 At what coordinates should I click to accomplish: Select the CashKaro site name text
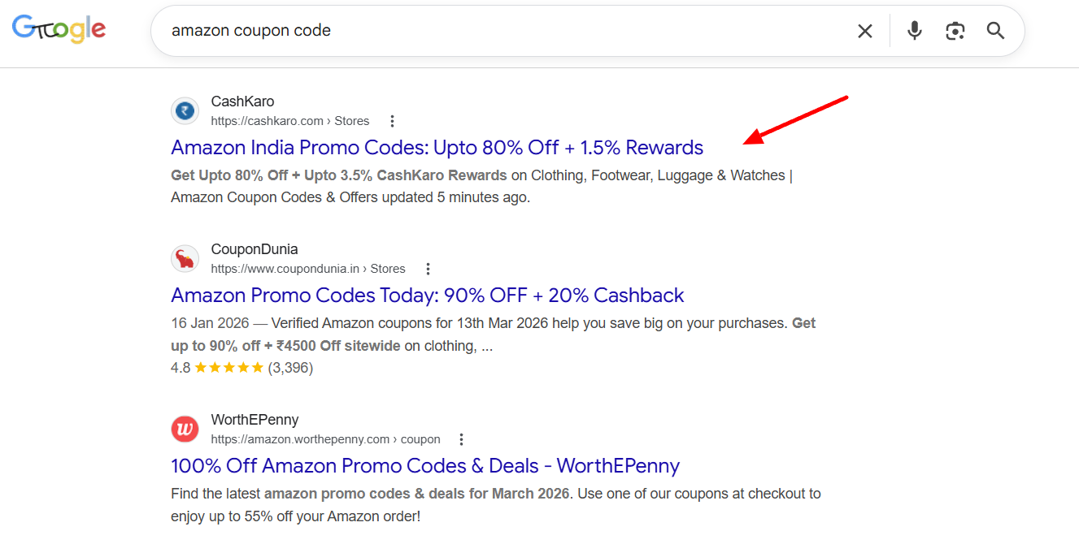tap(242, 101)
